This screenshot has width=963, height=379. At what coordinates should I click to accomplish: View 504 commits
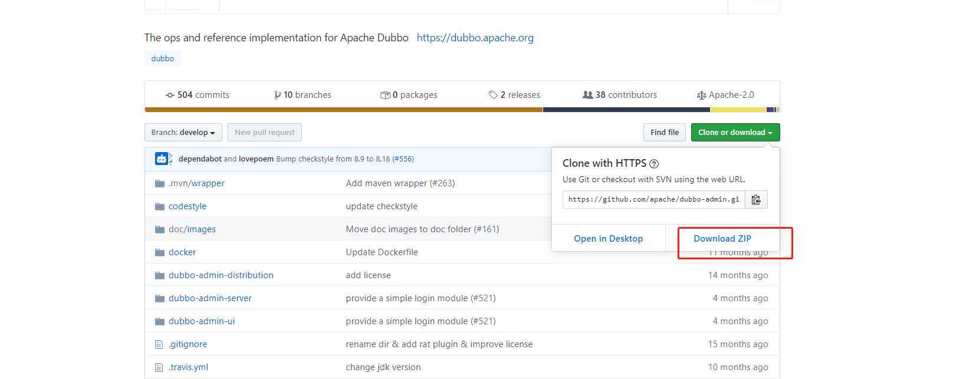[198, 95]
